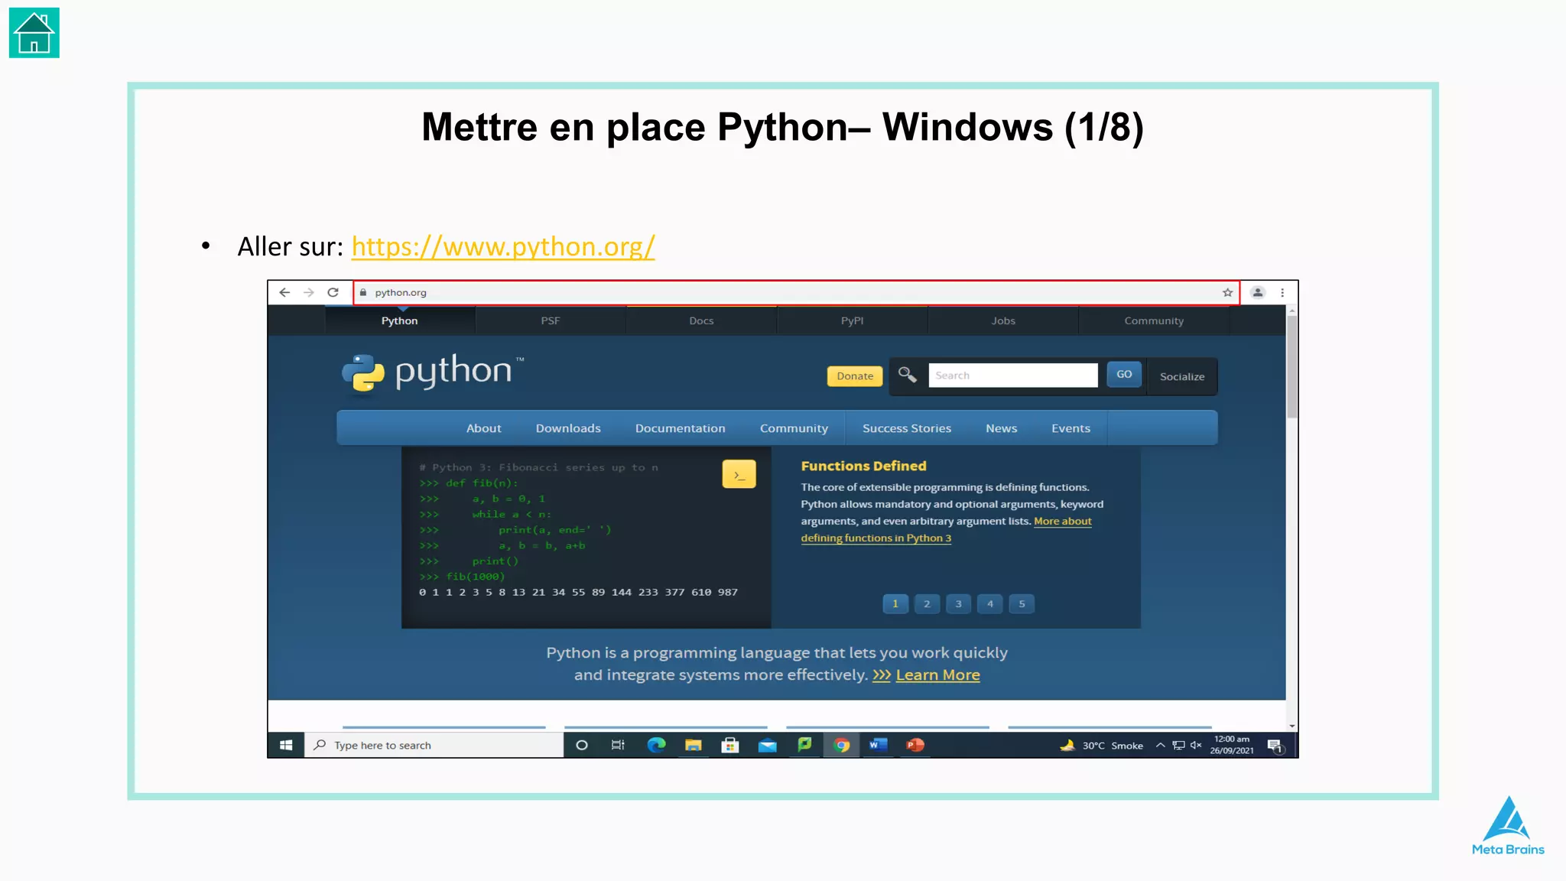This screenshot has width=1566, height=881.
Task: Click the python.org address bar
Action: 795,292
